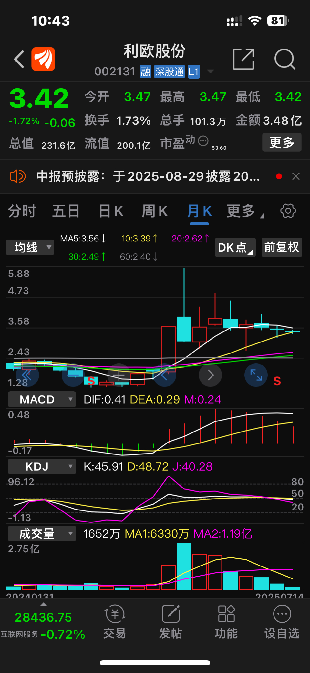This screenshot has width=310, height=673.
Task: Tap 设自选 add to watchlist
Action: pyautogui.click(x=282, y=622)
